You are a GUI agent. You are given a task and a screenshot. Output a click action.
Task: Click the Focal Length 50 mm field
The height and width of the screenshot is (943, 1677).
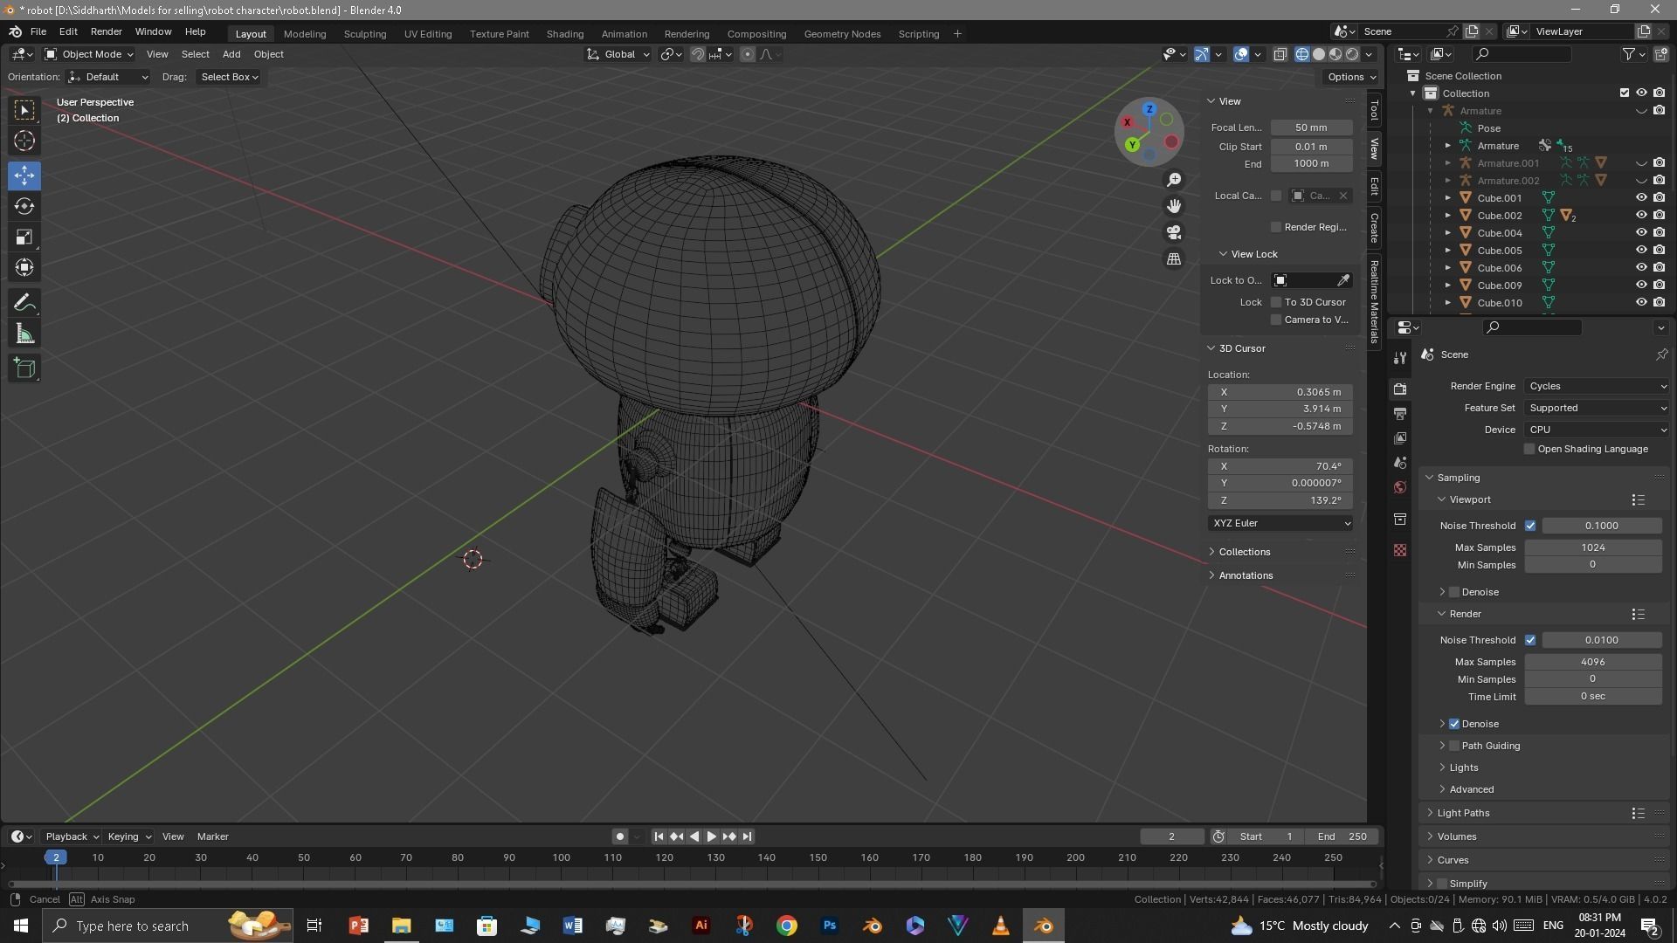click(1311, 127)
